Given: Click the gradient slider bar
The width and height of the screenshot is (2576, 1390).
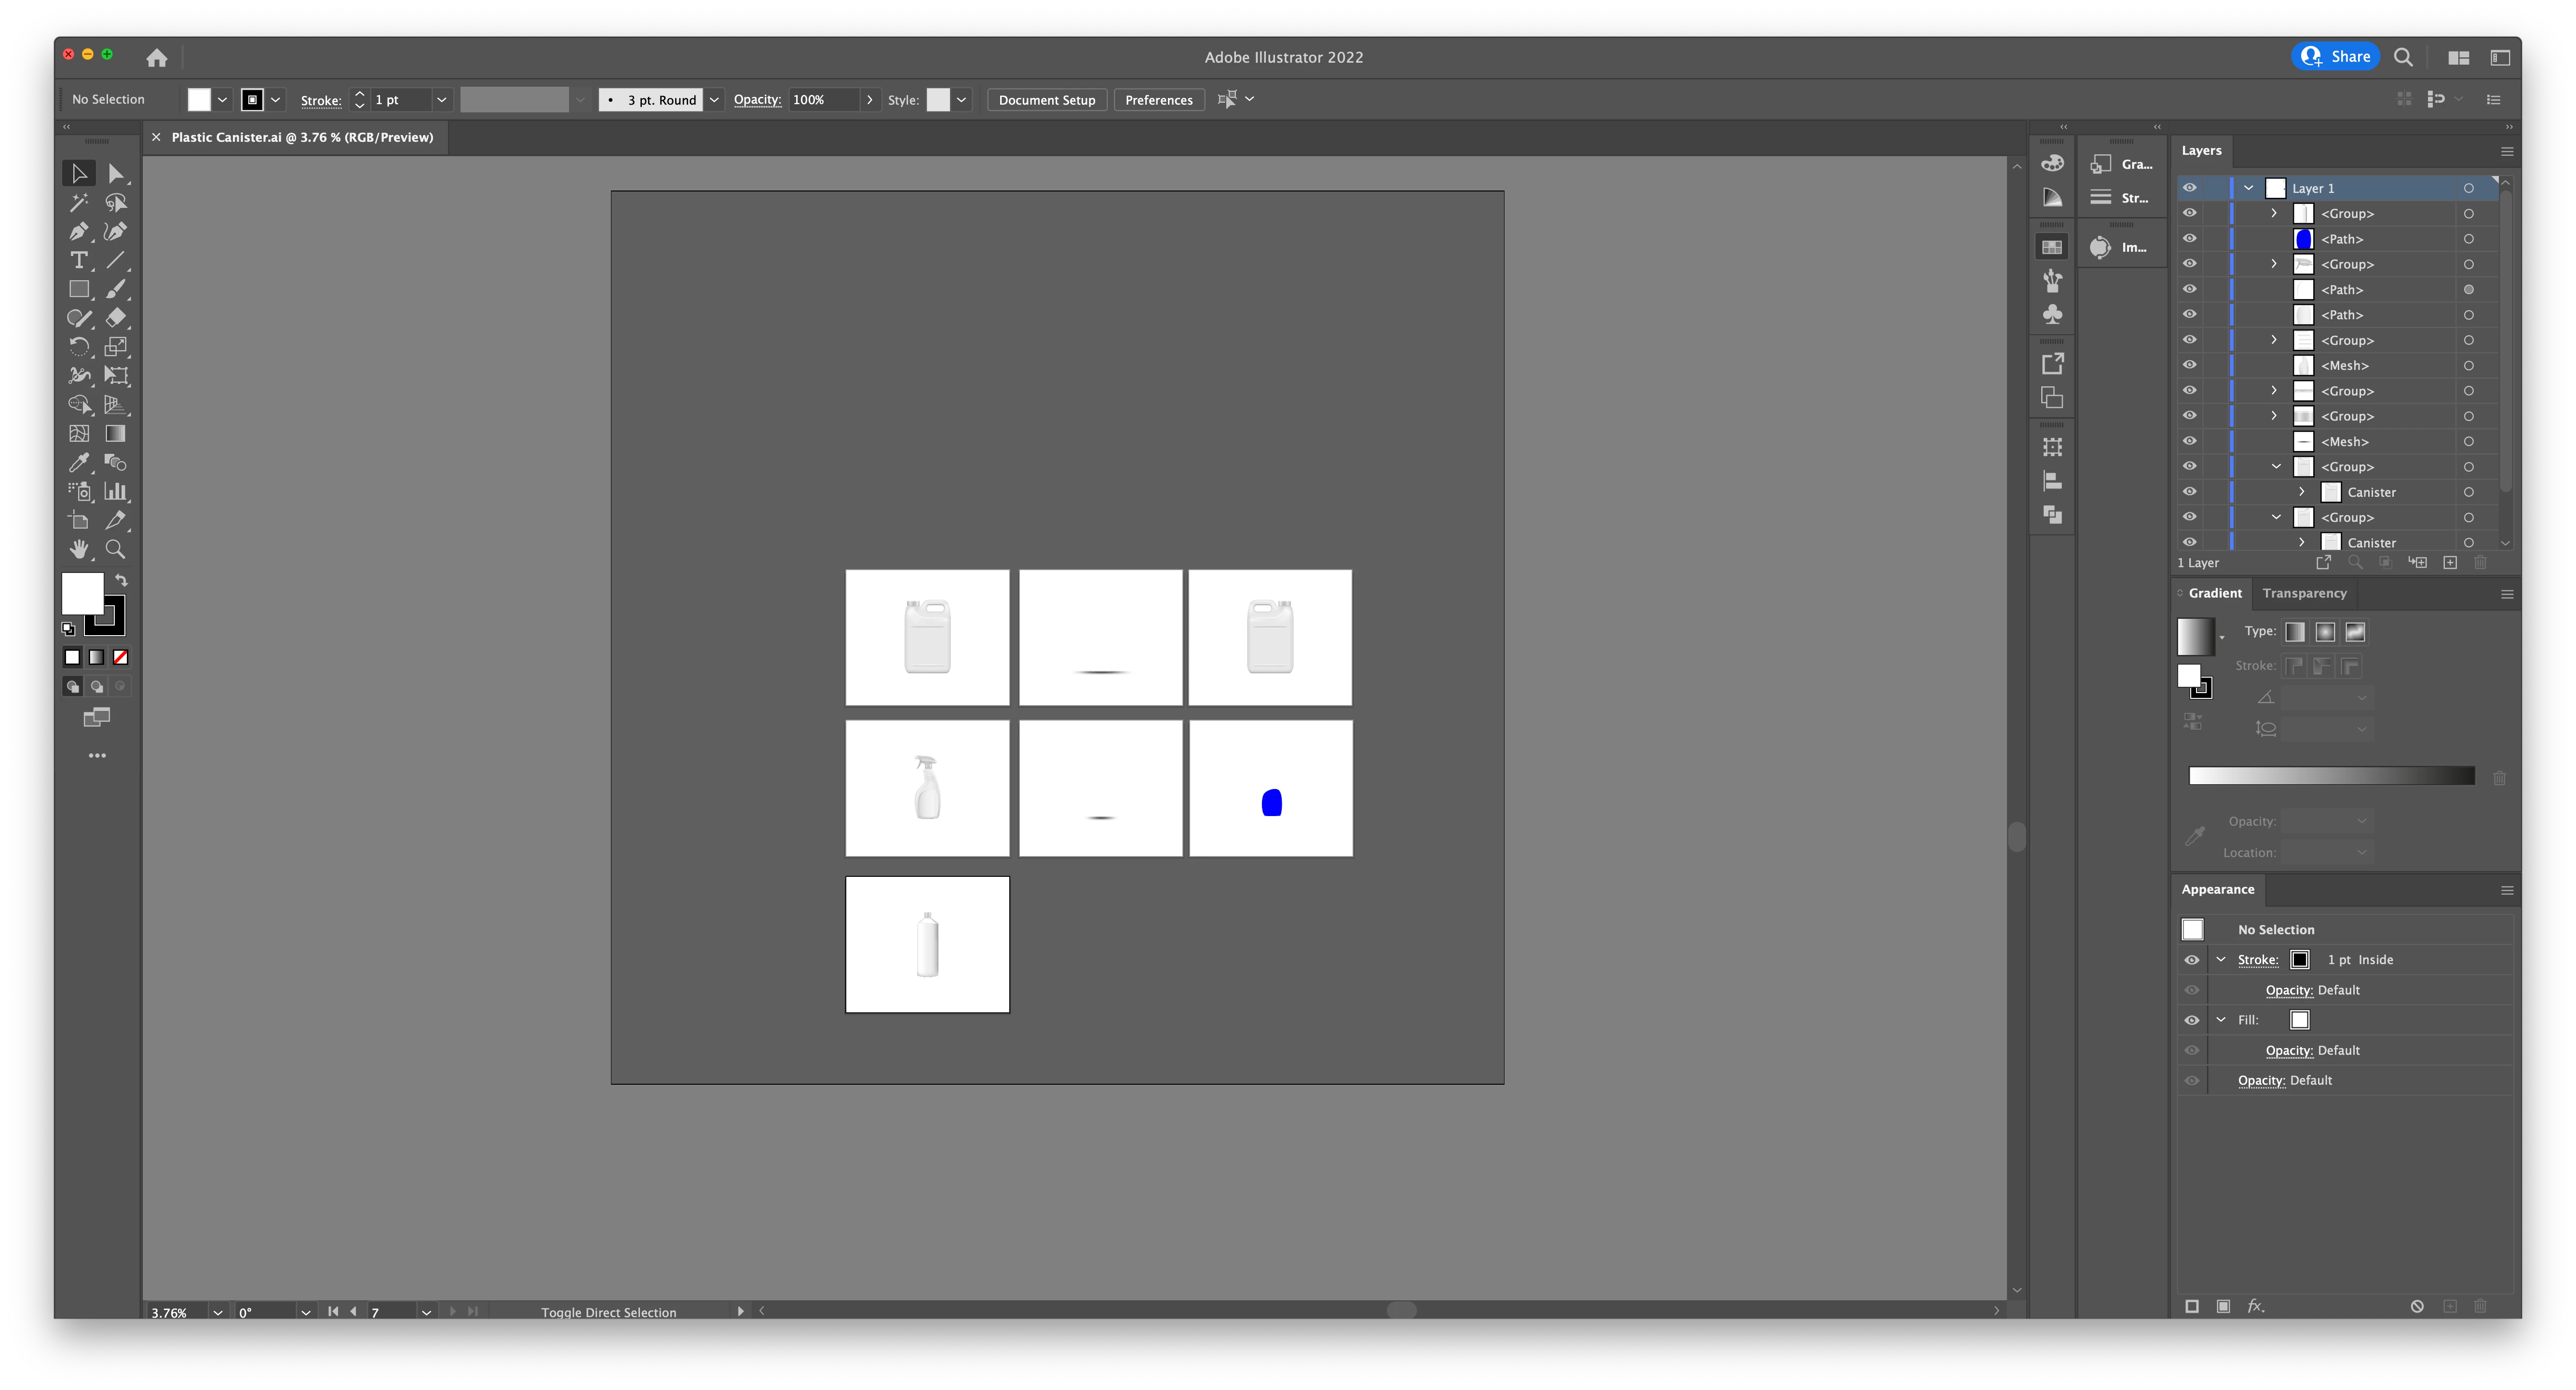Looking at the screenshot, I should point(2331,776).
